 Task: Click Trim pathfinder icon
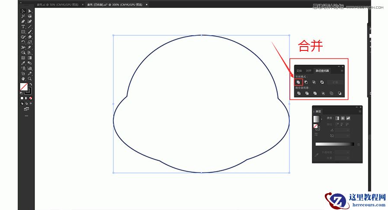click(307, 93)
